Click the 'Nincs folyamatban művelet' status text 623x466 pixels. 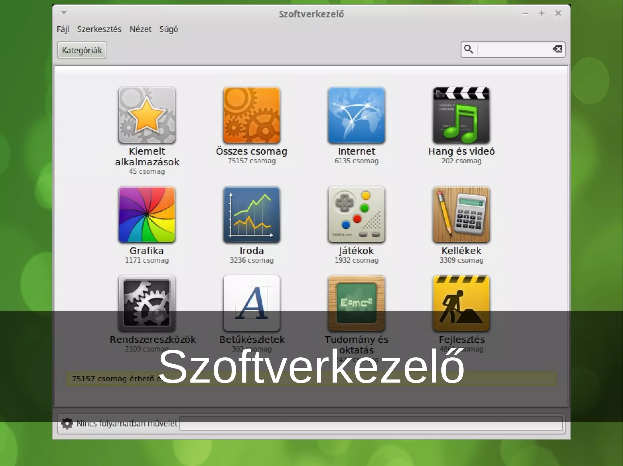click(x=127, y=423)
